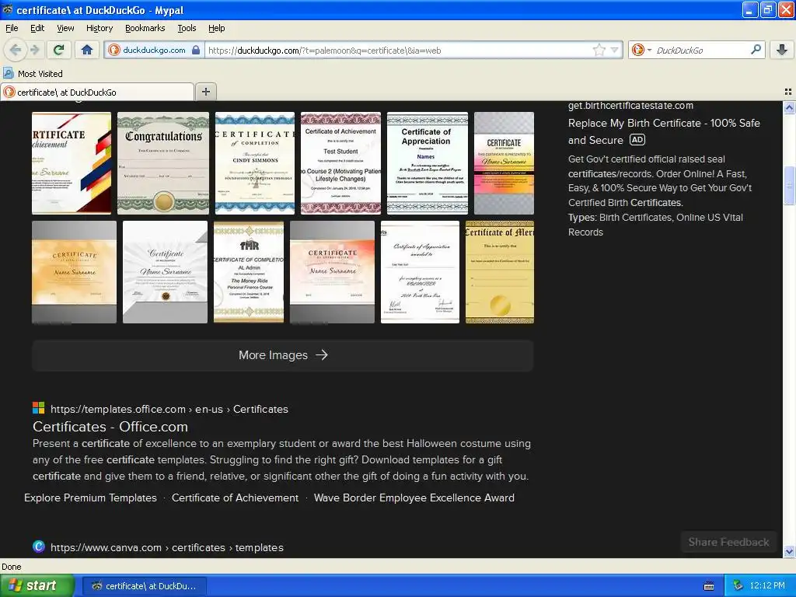Open the pink watercolor certificate thumbnail
Viewport: 796px width, 597px height.
pyautogui.click(x=332, y=272)
